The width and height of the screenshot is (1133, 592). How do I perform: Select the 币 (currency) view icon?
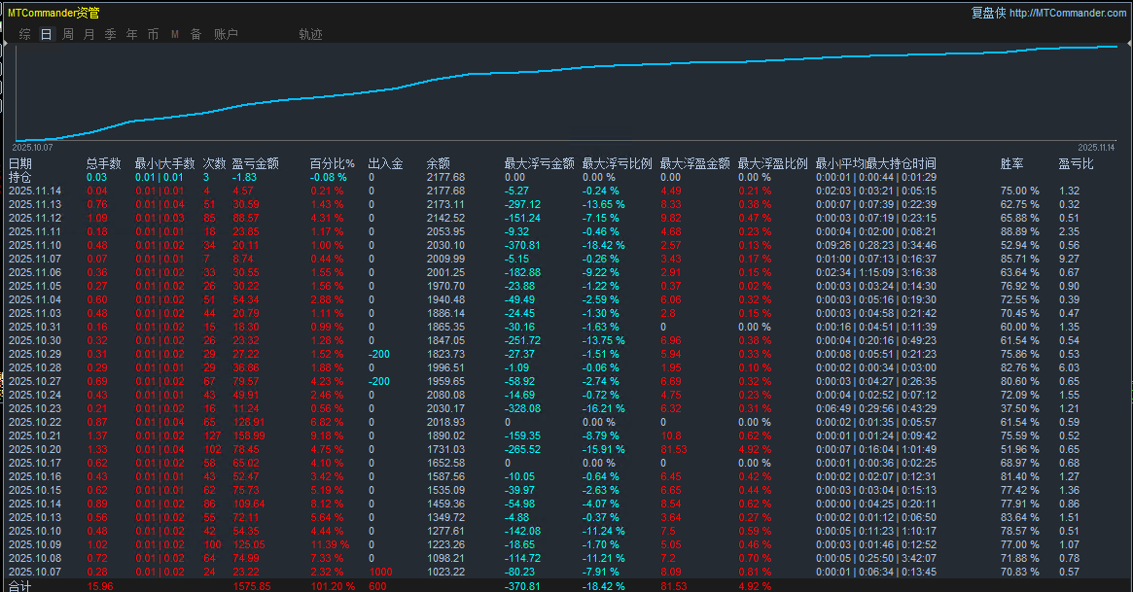[x=153, y=33]
